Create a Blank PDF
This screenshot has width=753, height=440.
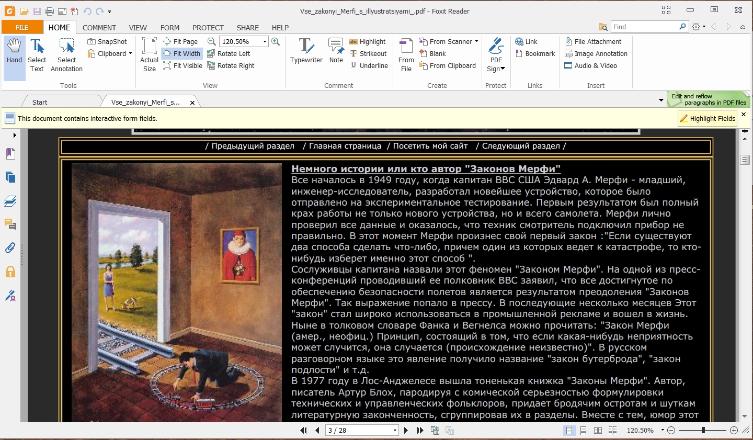[432, 53]
